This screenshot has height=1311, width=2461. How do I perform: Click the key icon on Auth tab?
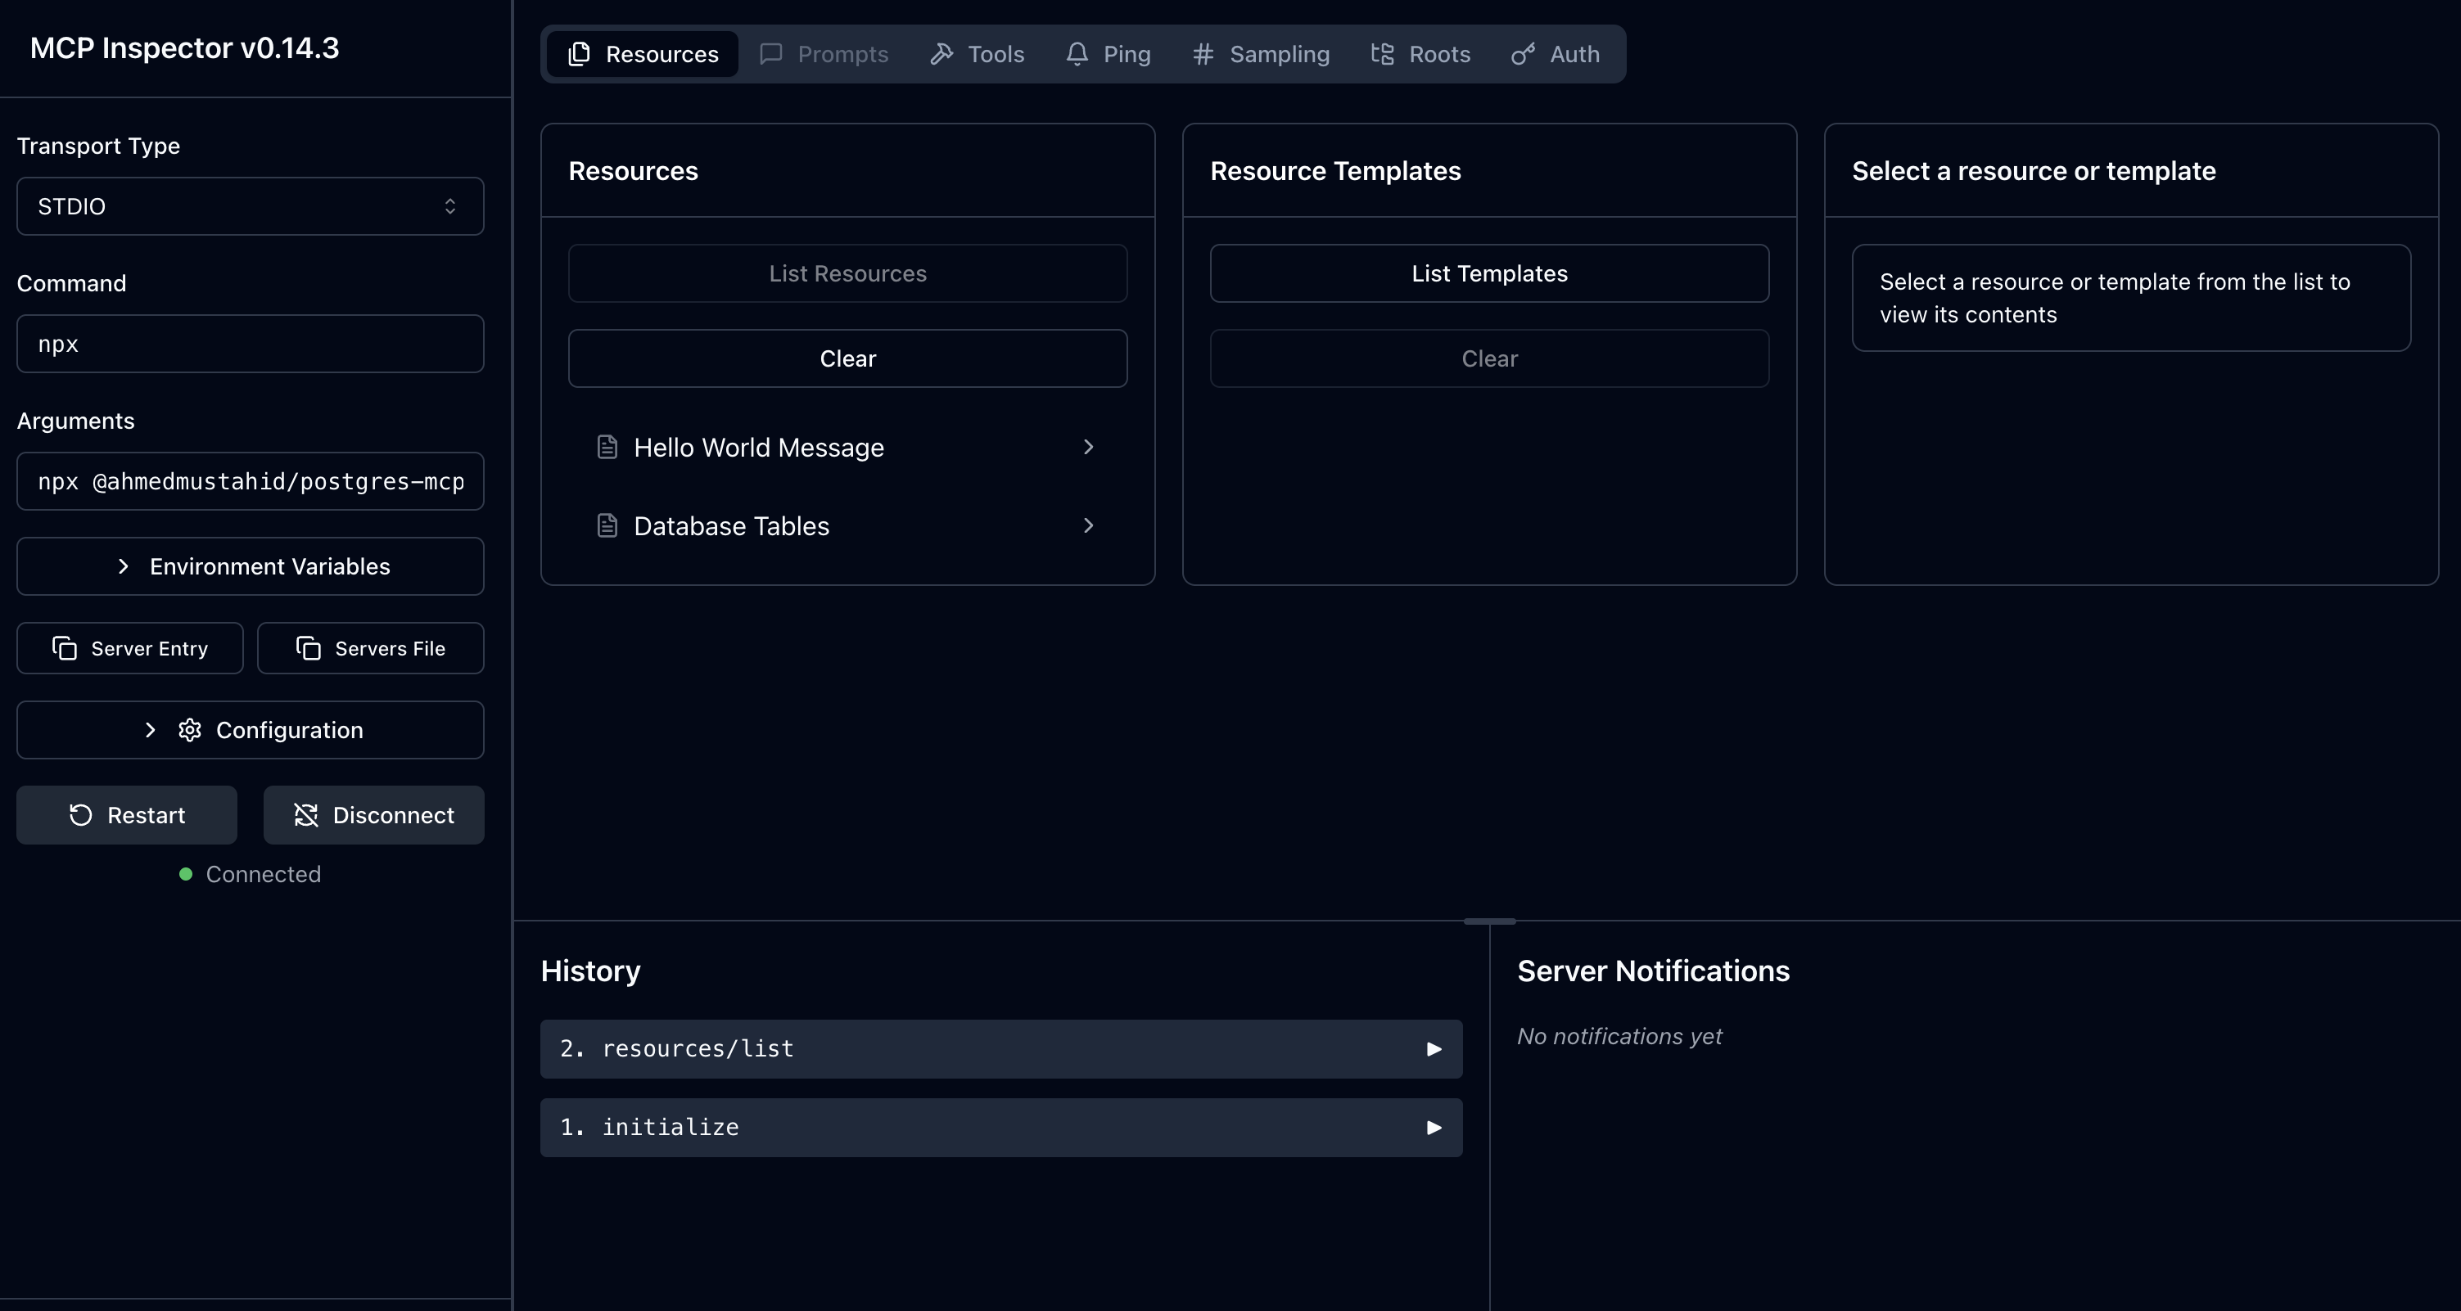pyautogui.click(x=1523, y=55)
